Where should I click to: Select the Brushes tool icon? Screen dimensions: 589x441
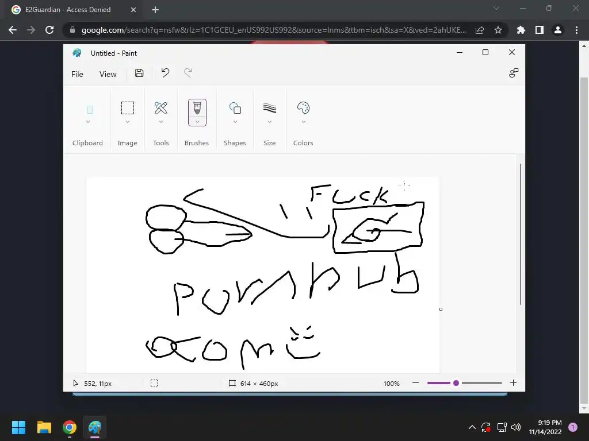197,108
